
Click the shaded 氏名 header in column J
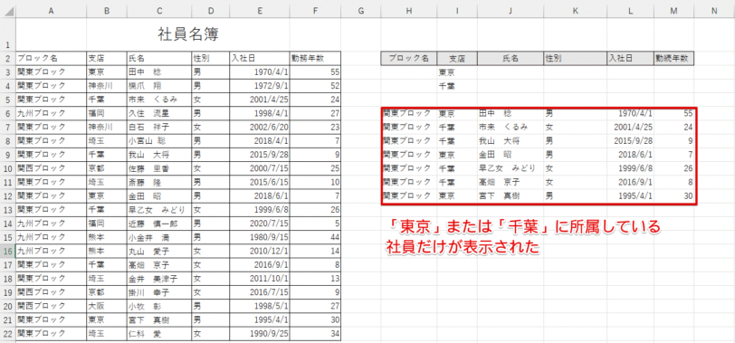point(511,59)
